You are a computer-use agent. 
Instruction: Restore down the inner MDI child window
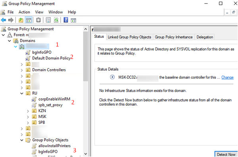[234, 12]
